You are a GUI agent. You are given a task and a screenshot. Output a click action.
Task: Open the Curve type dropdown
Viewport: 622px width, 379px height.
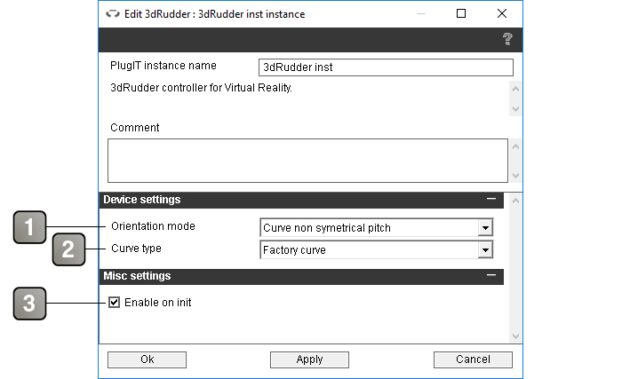coord(377,249)
